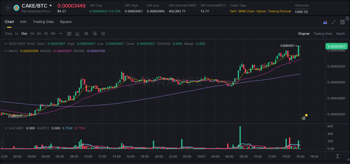Open the CAKE/BTC pair selector dropdown
The height and width of the screenshot is (164, 350).
click(51, 5)
